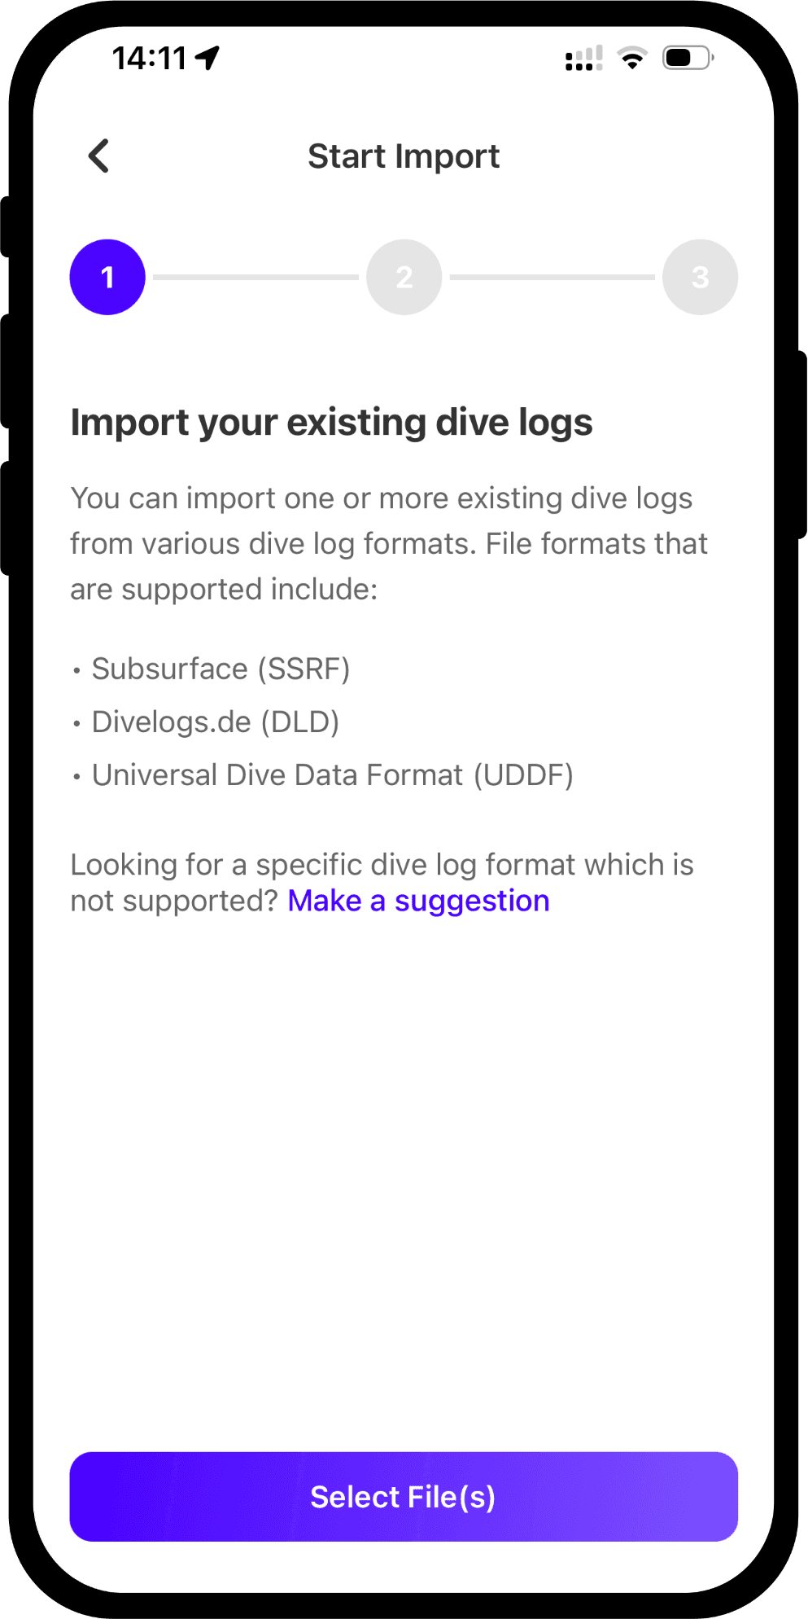Tap the progress bar between step 2 and 3

[x=552, y=276]
